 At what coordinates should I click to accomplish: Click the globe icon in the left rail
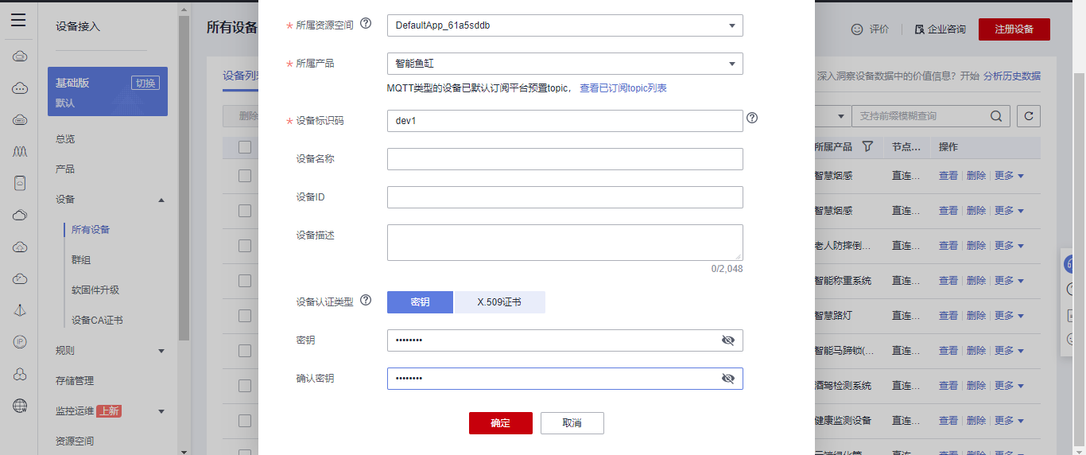[x=20, y=406]
